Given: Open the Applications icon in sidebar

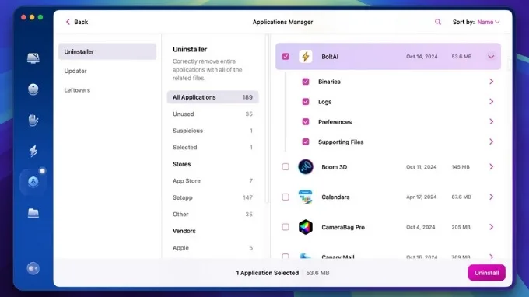Looking at the screenshot, I should pyautogui.click(x=33, y=182).
